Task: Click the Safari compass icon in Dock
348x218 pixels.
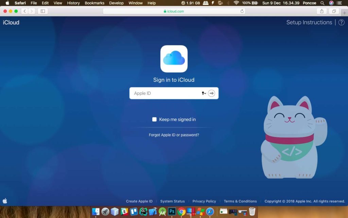Action: (210, 212)
